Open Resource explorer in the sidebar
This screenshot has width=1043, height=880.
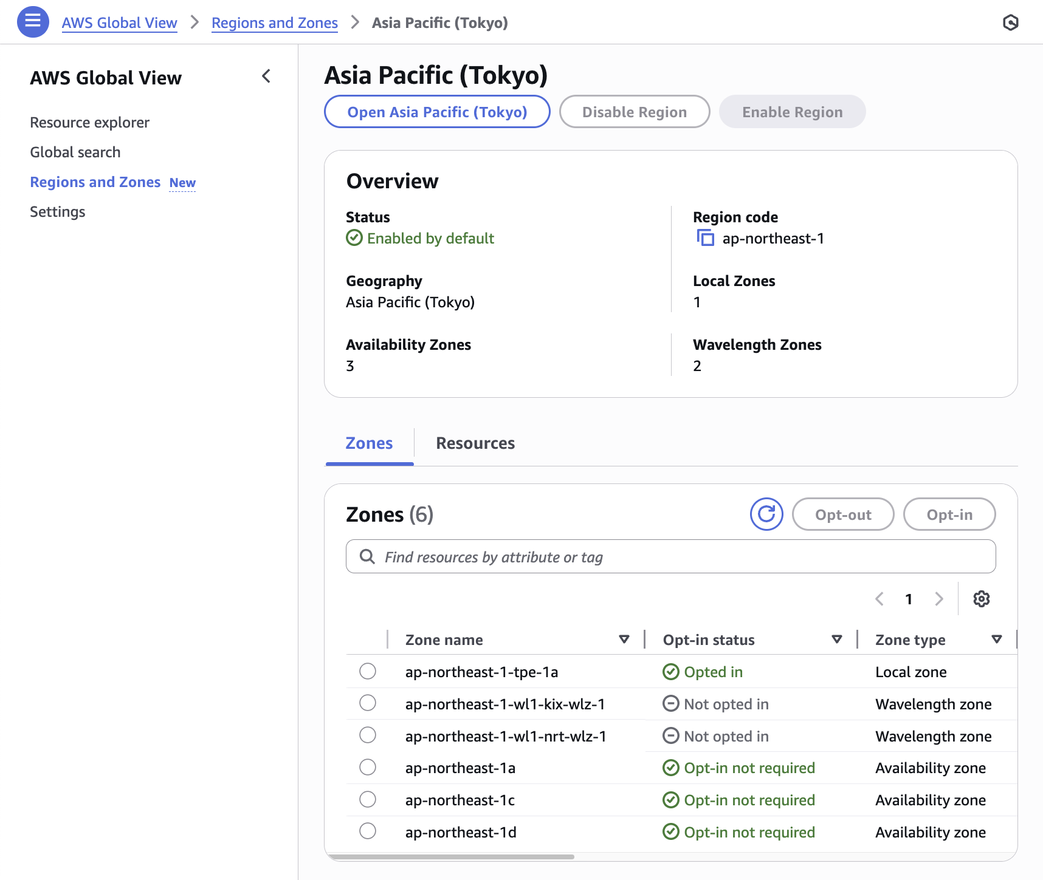[89, 123]
